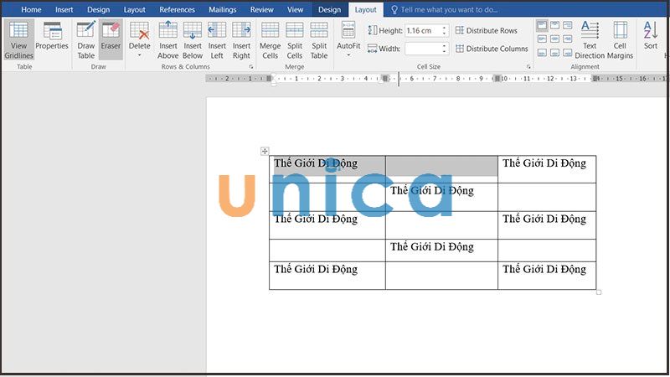Click highlighted first cell containing Thế Giới Di Động
The image size is (670, 377).
[x=327, y=169]
